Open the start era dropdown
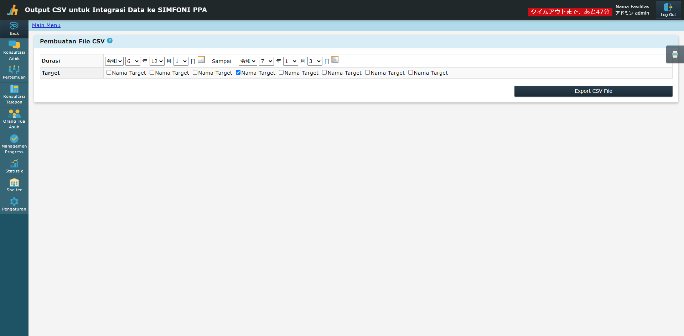Viewport: 684px width, 336px height. click(114, 61)
